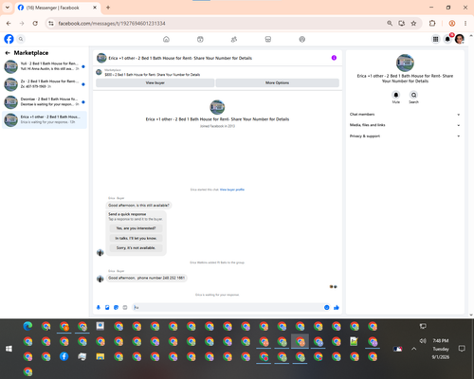Open the Friends icon in top navigation
This screenshot has width=474, height=379.
click(x=234, y=39)
